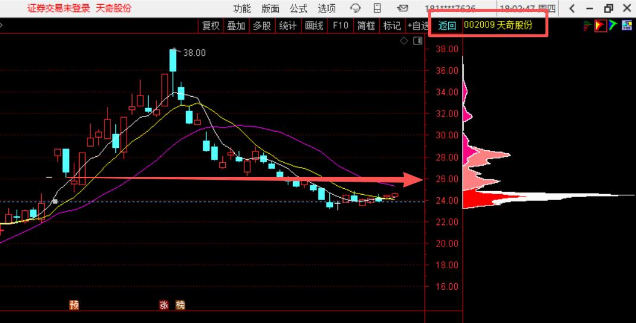636x323 pixels.
Task: Click the 16.00 price axis label
Action: 447,286
